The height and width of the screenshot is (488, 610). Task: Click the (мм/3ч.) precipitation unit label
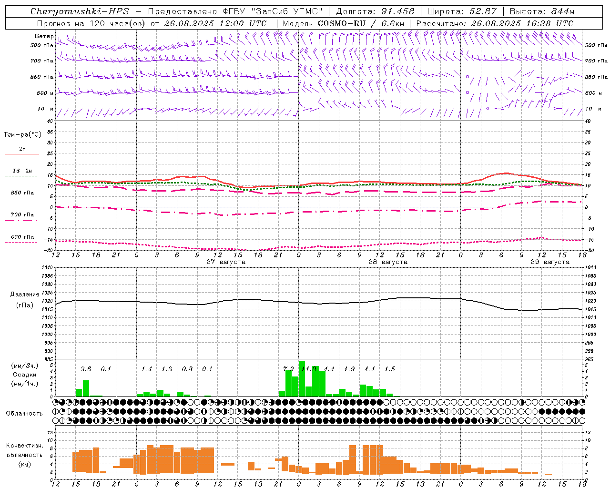coord(25,366)
